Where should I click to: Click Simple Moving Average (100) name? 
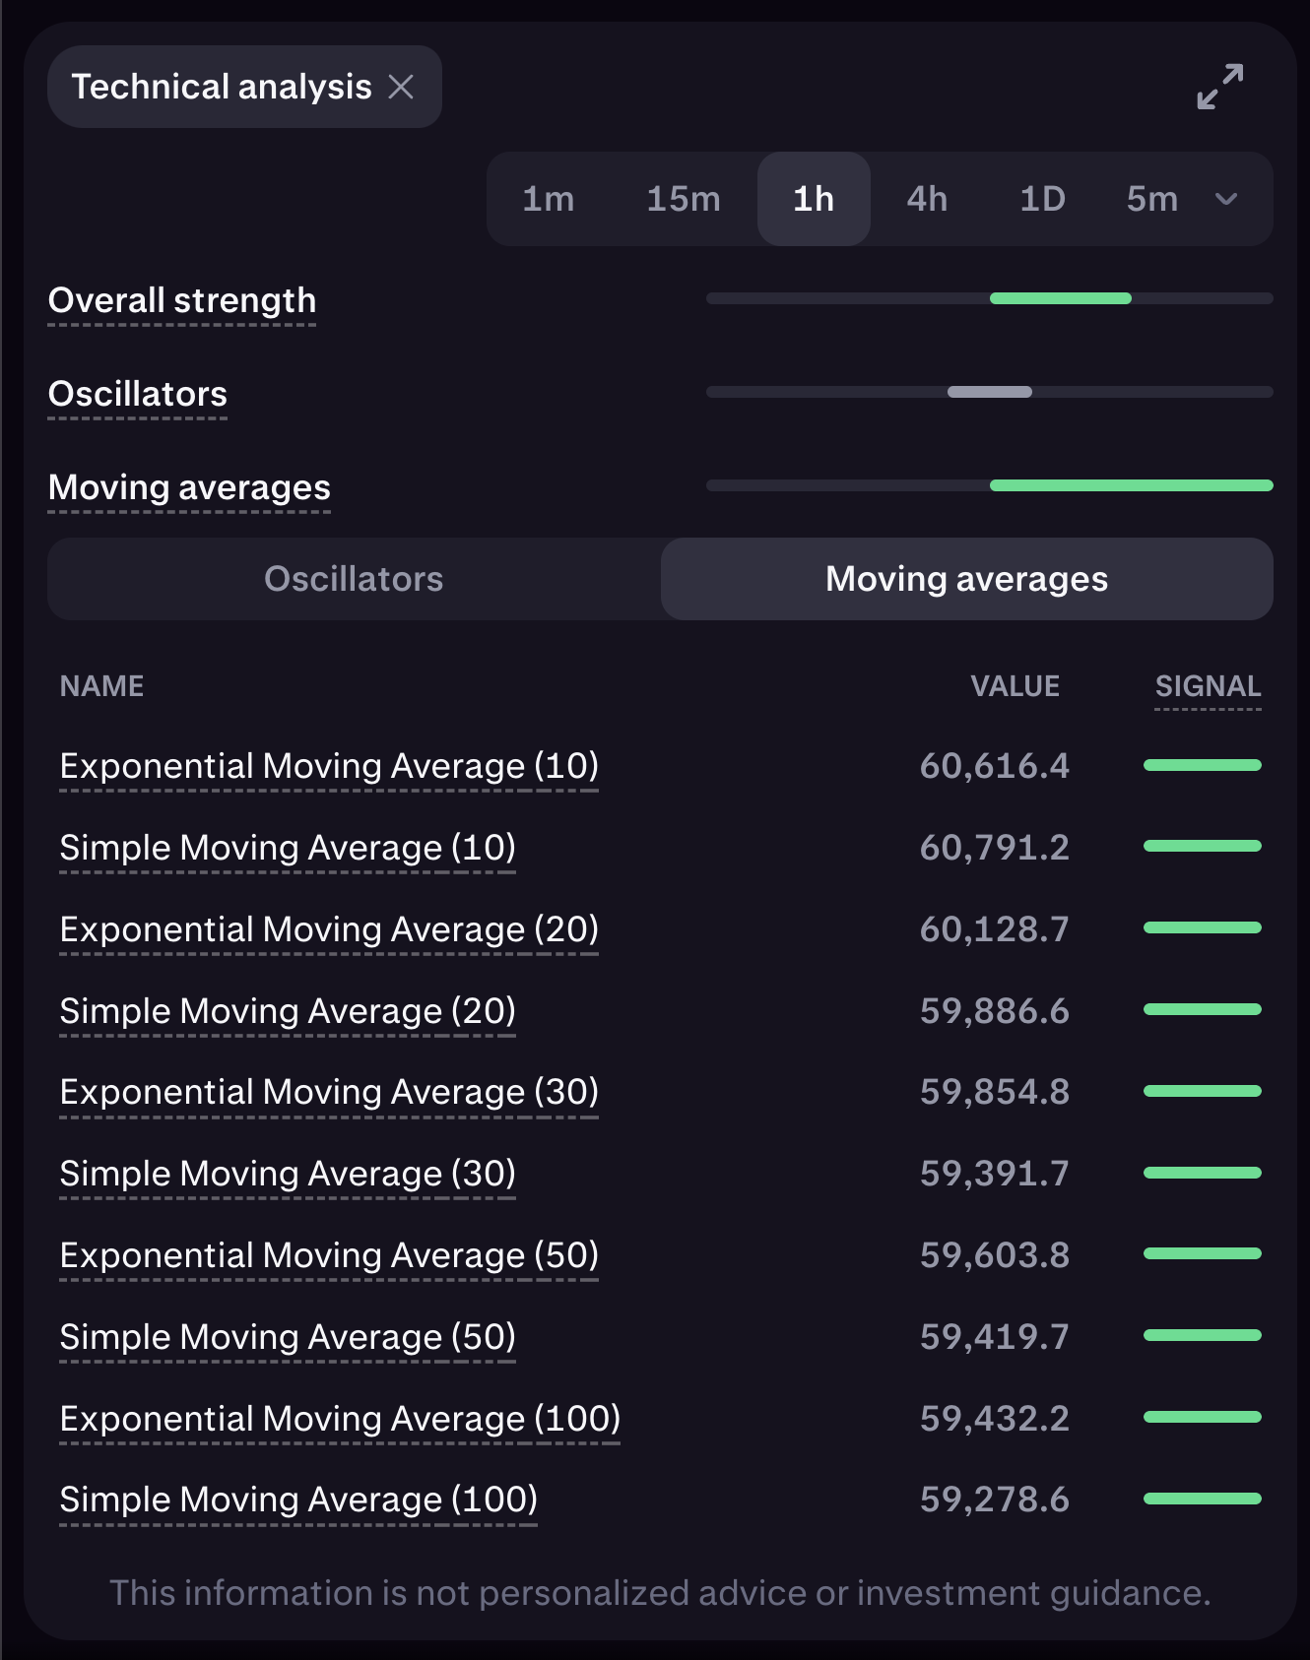click(x=298, y=1500)
